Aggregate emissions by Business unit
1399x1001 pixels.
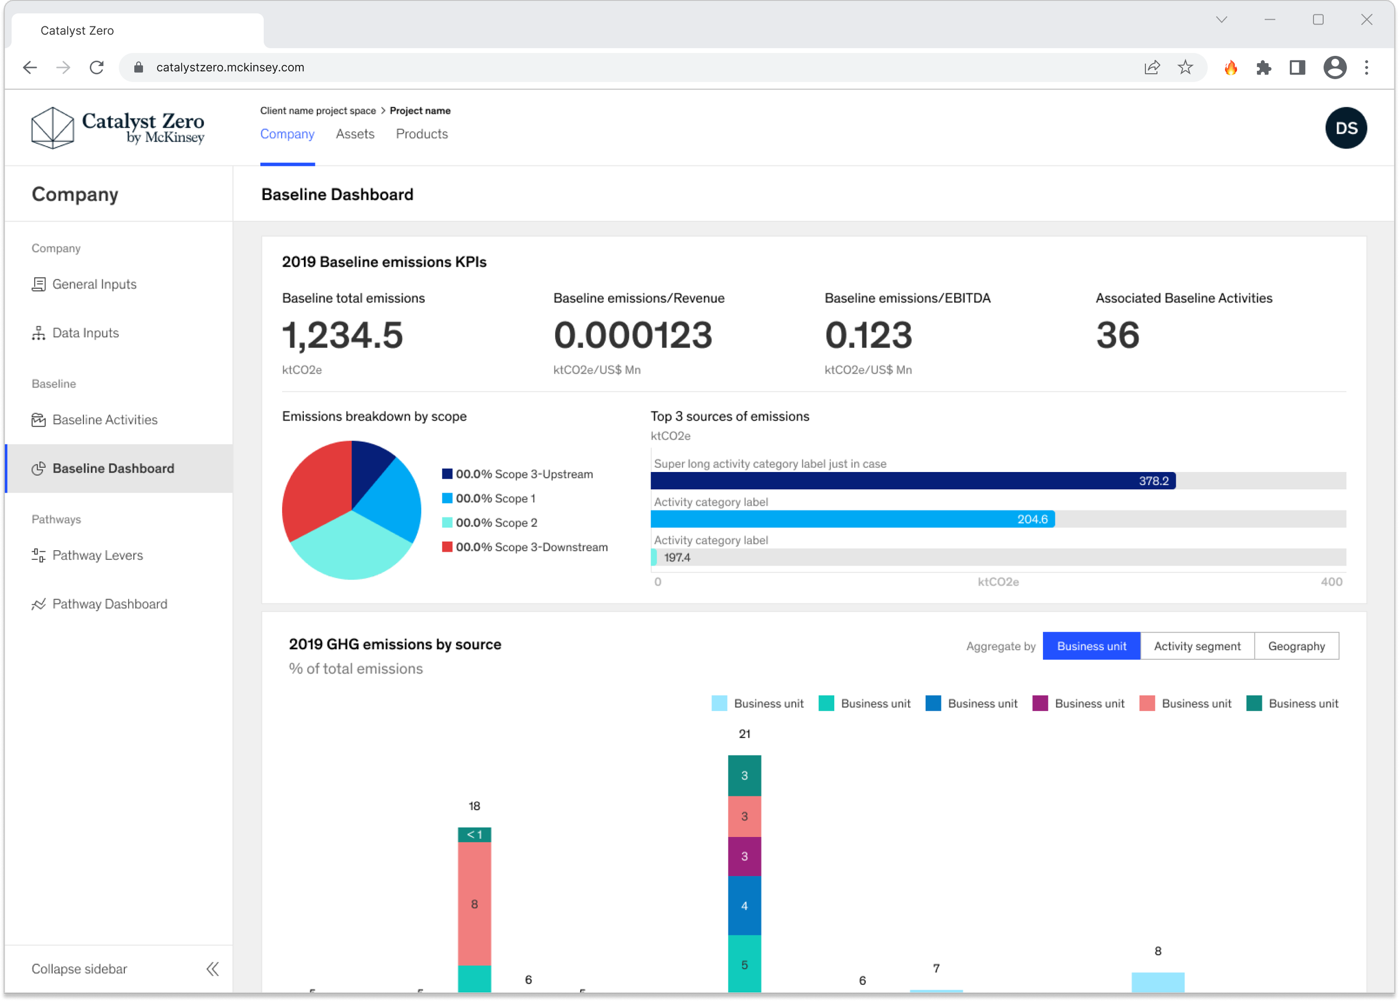1091,646
